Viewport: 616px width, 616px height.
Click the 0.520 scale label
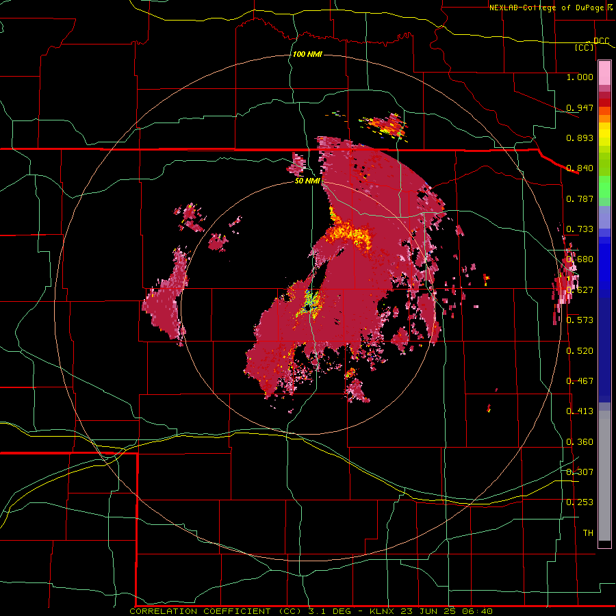click(580, 351)
